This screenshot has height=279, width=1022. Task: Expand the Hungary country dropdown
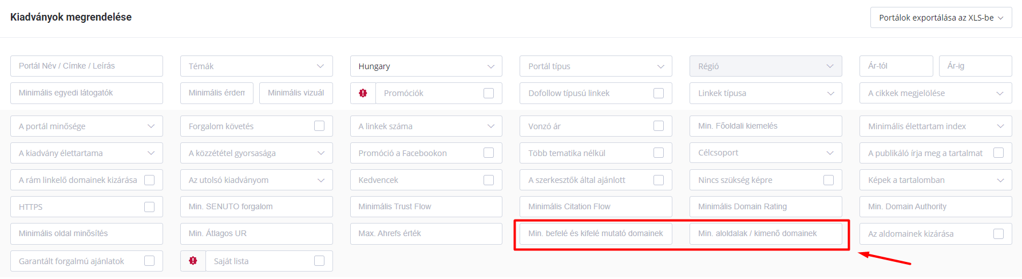[x=426, y=66]
